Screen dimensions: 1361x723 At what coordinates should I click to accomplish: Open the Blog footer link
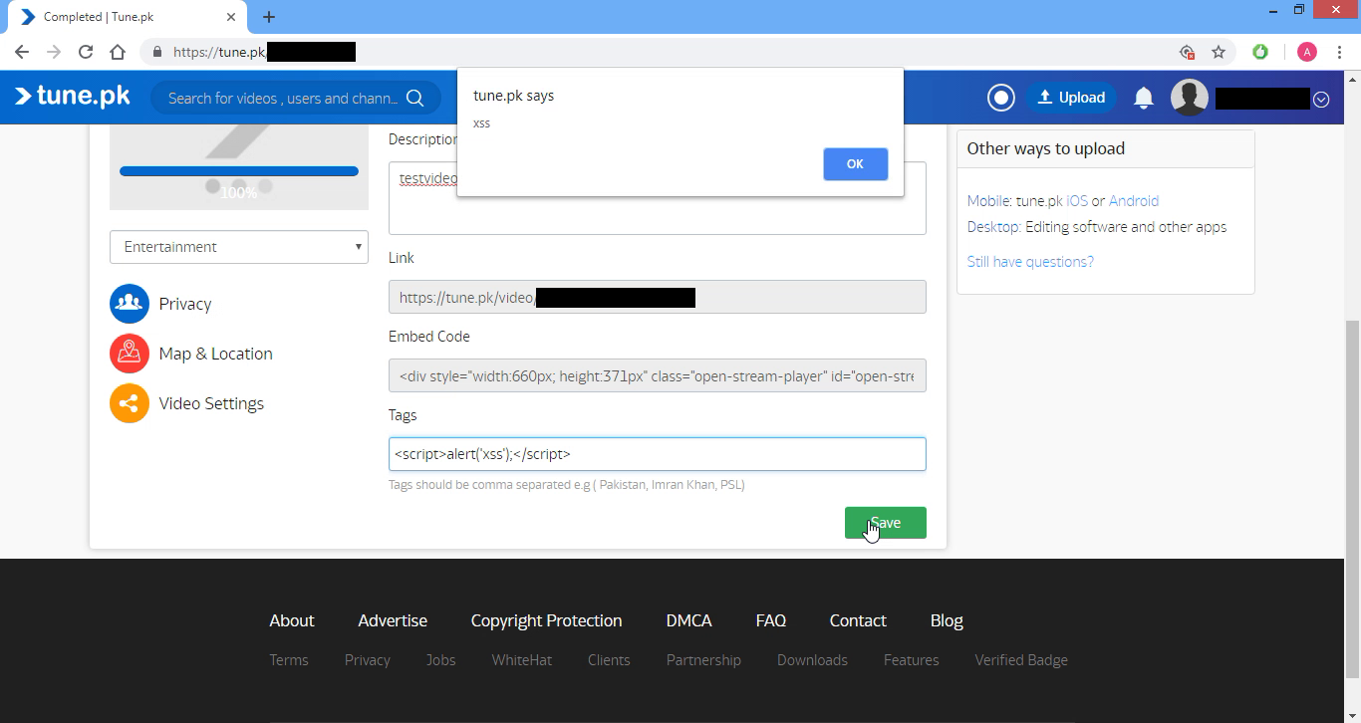947,620
